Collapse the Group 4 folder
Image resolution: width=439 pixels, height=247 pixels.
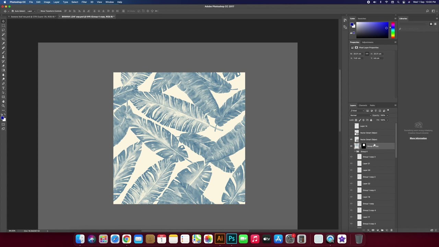(355, 151)
